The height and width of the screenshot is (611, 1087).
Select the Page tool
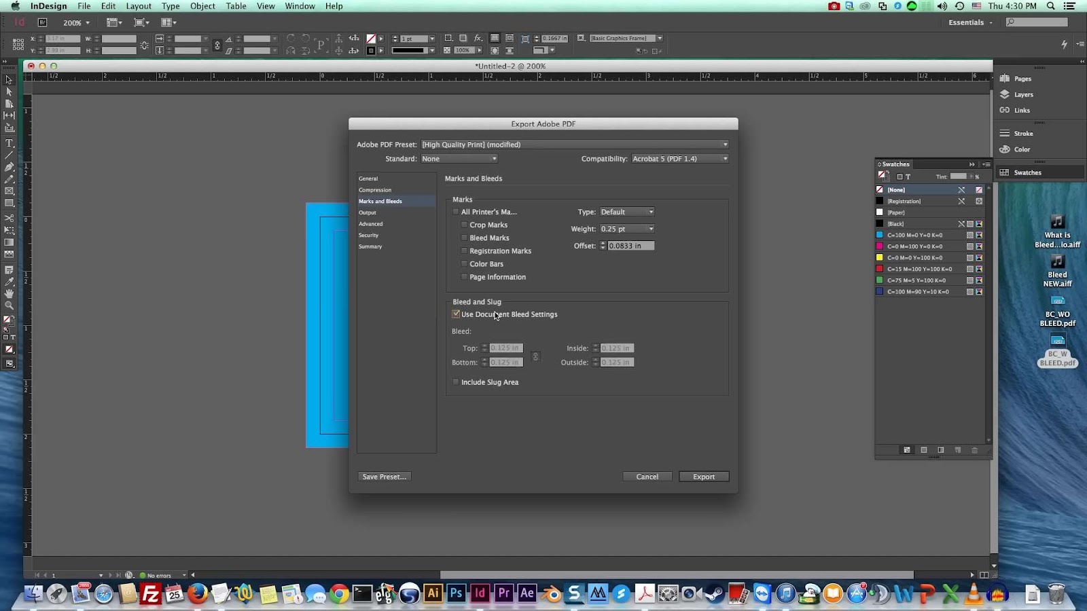(x=9, y=104)
